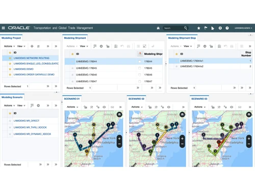
Task: Click the layers button on Scenario 03 map
Action: pyautogui.click(x=249, y=115)
